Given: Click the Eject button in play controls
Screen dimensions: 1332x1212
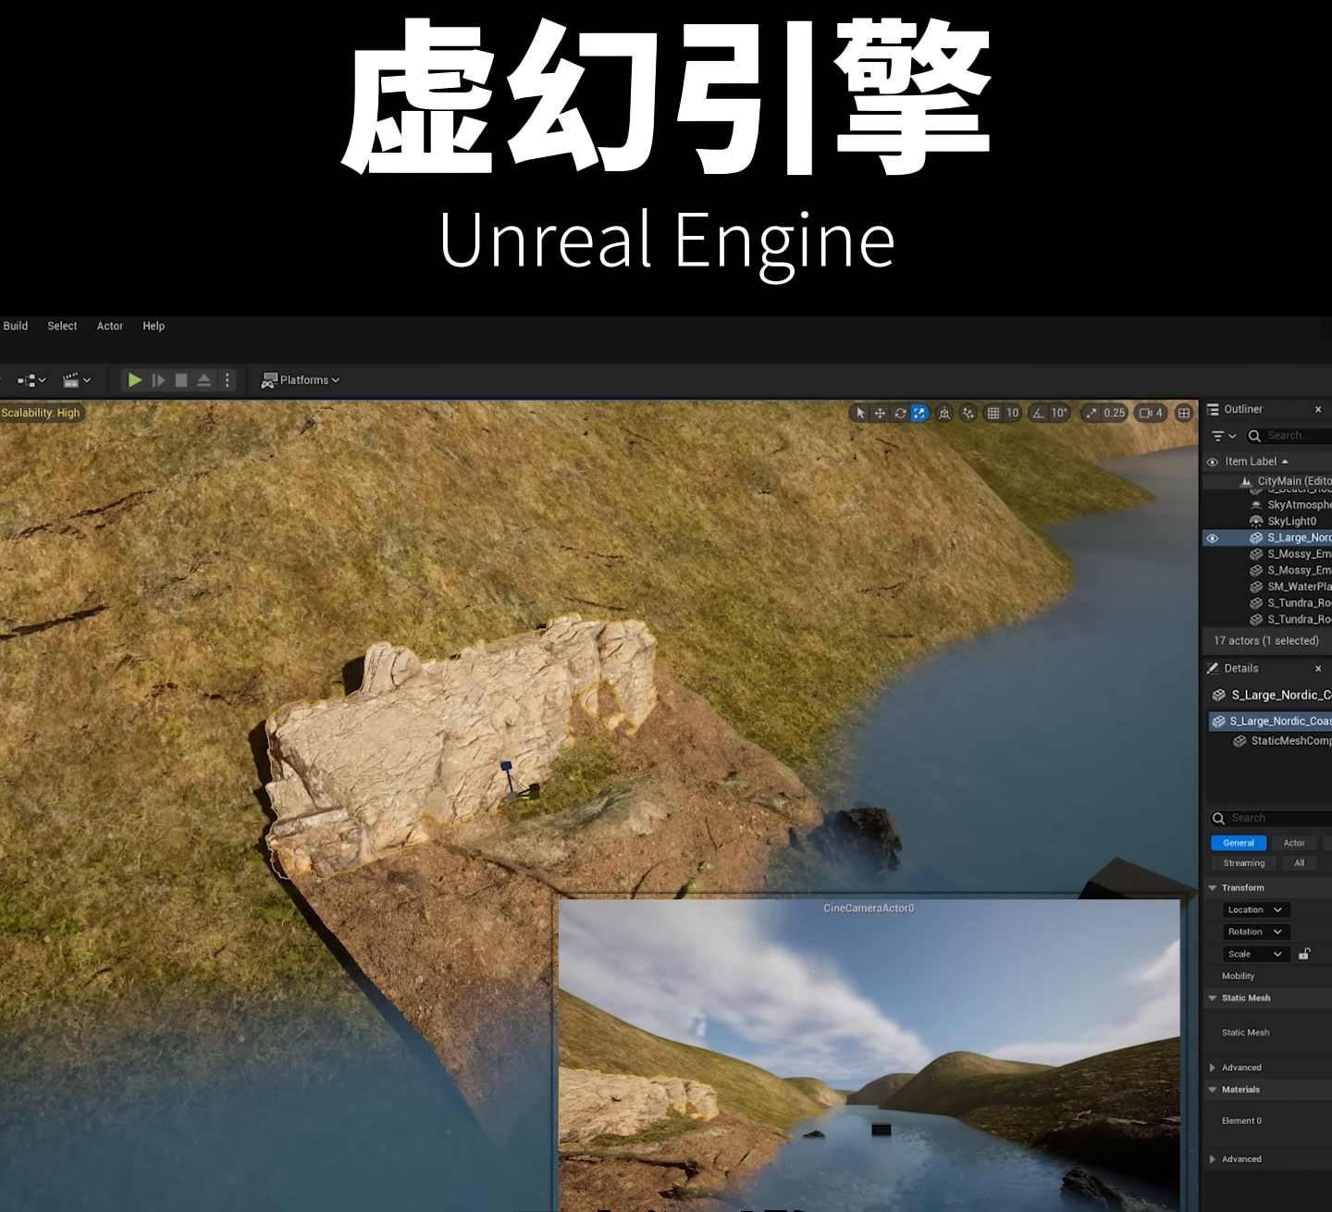Looking at the screenshot, I should tap(204, 380).
